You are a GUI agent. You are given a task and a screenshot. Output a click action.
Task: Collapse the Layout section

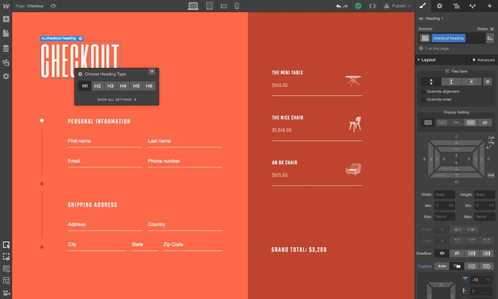pos(418,60)
